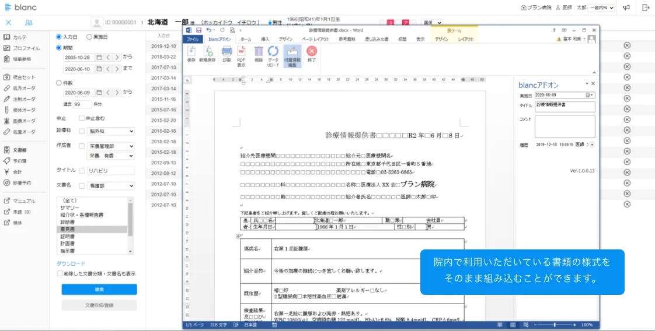Viewport: 655px width, 331px height.
Task: Click the 印刷 print icon
Action: click(227, 54)
